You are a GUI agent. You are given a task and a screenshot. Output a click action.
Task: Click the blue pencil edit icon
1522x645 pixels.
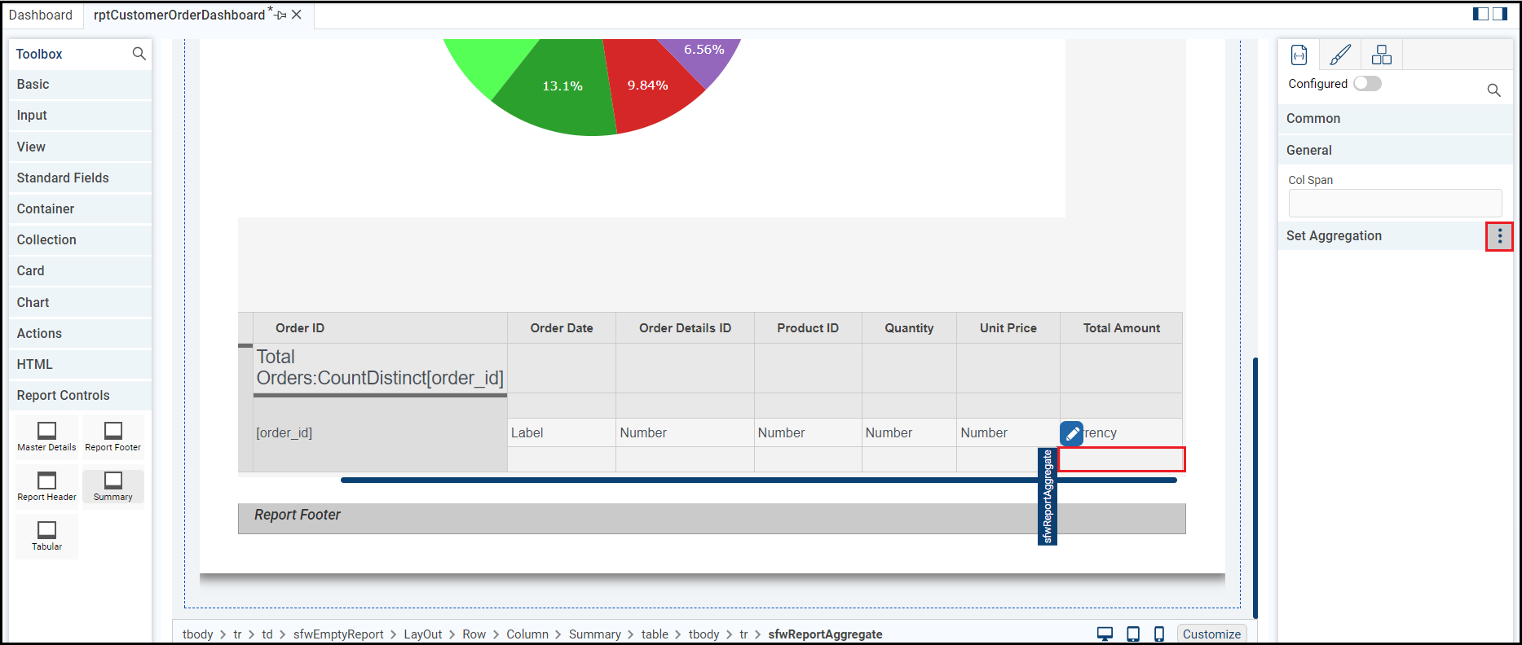coord(1071,433)
